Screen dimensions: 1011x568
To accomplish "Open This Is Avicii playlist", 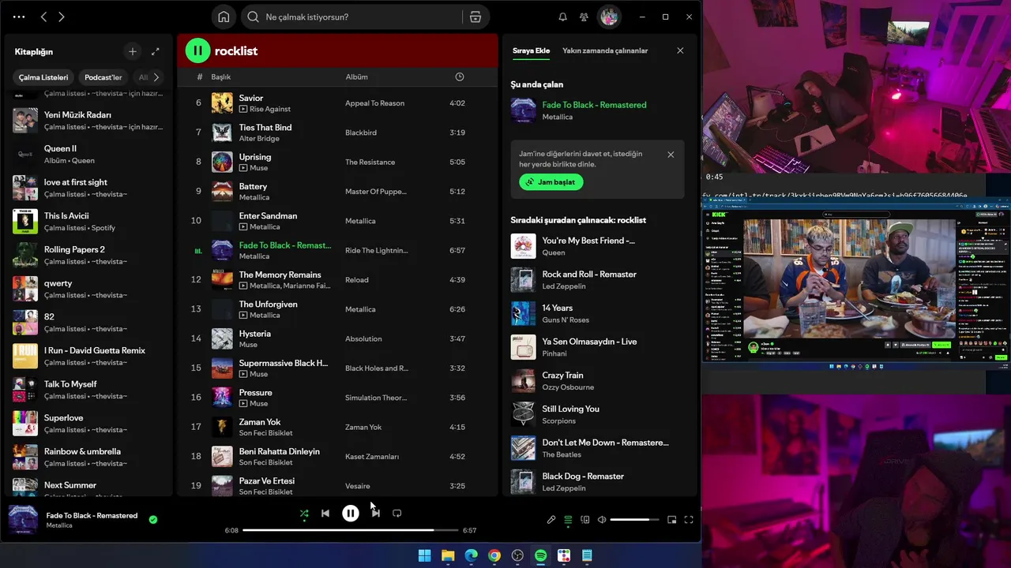I will click(87, 222).
